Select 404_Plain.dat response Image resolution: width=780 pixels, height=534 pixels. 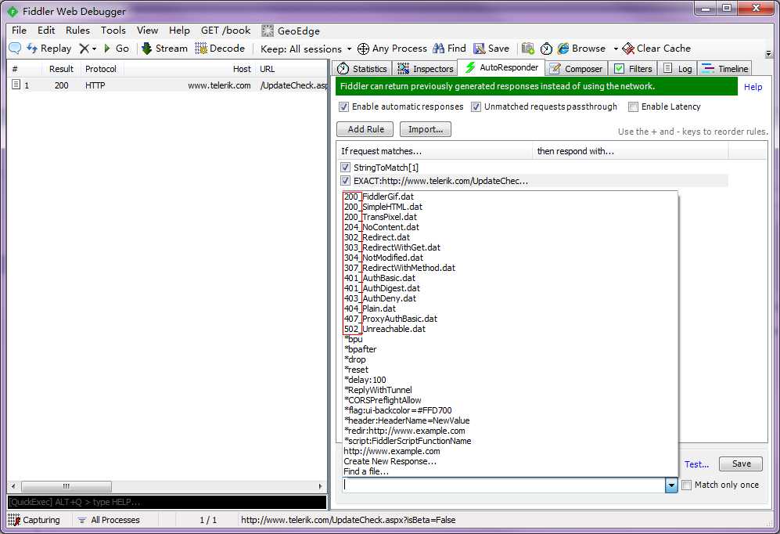[370, 308]
